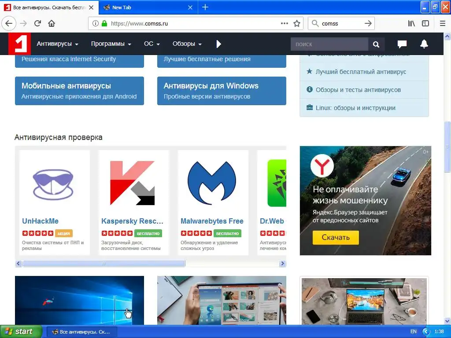Image resolution: width=451 pixels, height=338 pixels.
Task: Open the ОС dropdown menu
Action: pyautogui.click(x=152, y=44)
